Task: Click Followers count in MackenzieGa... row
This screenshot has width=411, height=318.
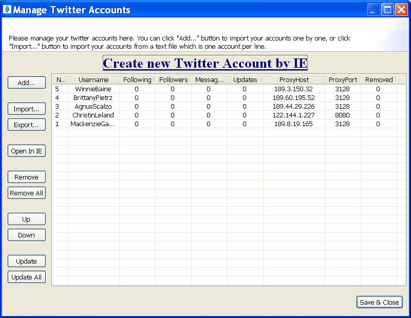Action: [x=173, y=124]
